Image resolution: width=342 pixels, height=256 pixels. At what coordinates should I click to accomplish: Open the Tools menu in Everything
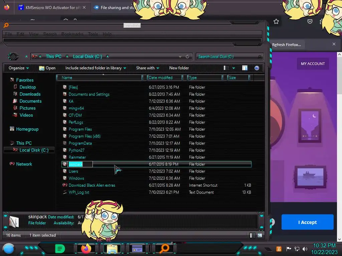tap(93, 34)
